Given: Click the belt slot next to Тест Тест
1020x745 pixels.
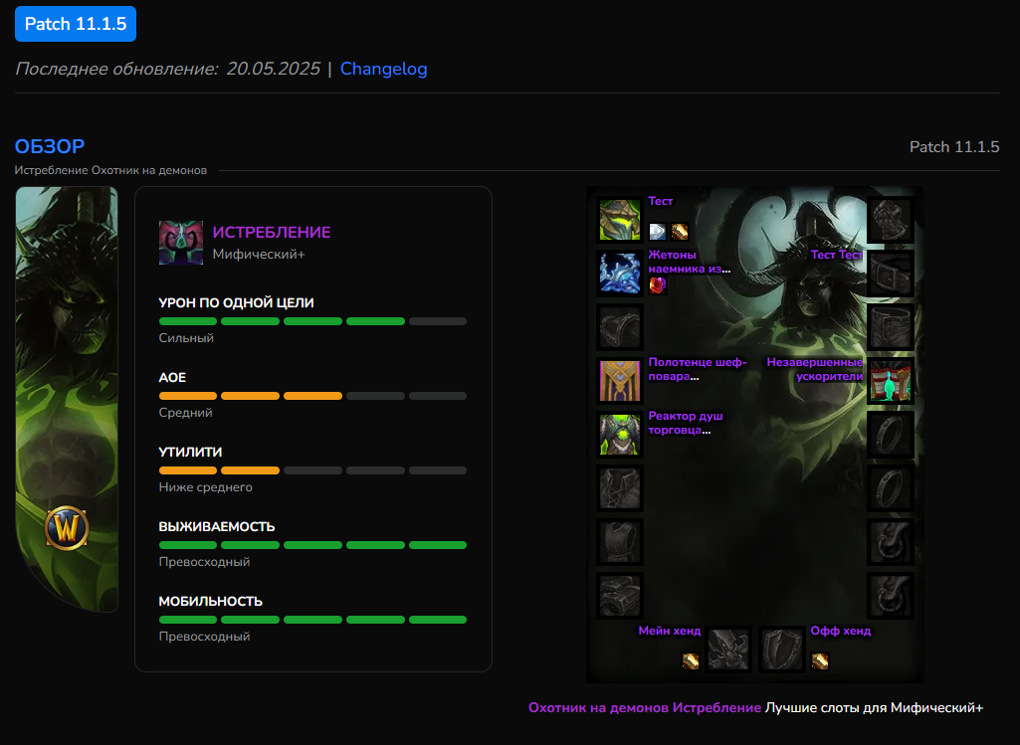Looking at the screenshot, I should pos(891,274).
